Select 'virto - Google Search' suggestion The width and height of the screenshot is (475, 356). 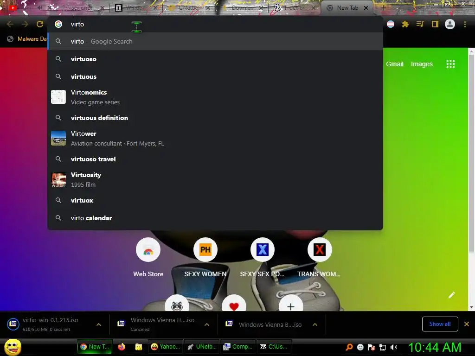215,41
